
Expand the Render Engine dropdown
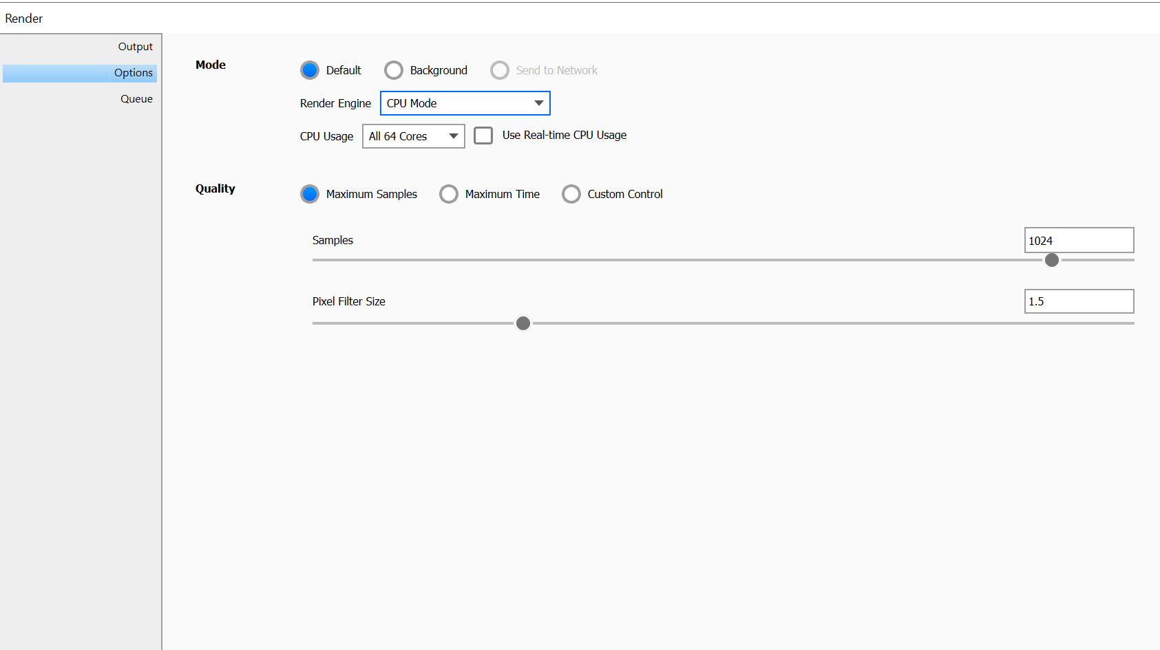[465, 103]
